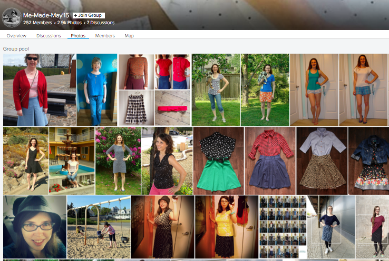
Task: Click the Me-Made-May'15 group avatar icon
Action: (12, 17)
